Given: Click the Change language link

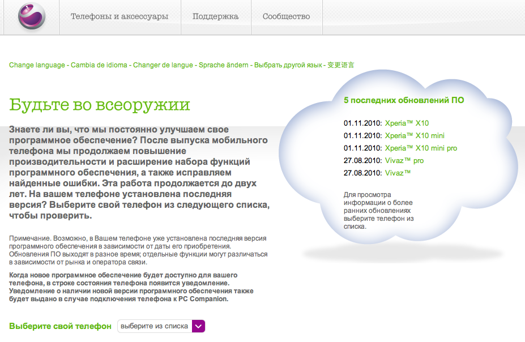Looking at the screenshot, I should point(37,65).
